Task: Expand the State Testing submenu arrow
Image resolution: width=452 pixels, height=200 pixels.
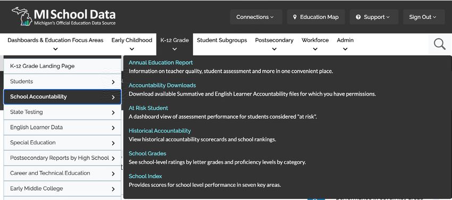Action: tap(113, 112)
